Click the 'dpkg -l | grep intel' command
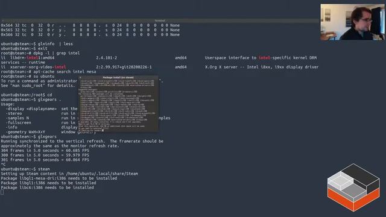The image size is (386, 217). click(x=56, y=53)
